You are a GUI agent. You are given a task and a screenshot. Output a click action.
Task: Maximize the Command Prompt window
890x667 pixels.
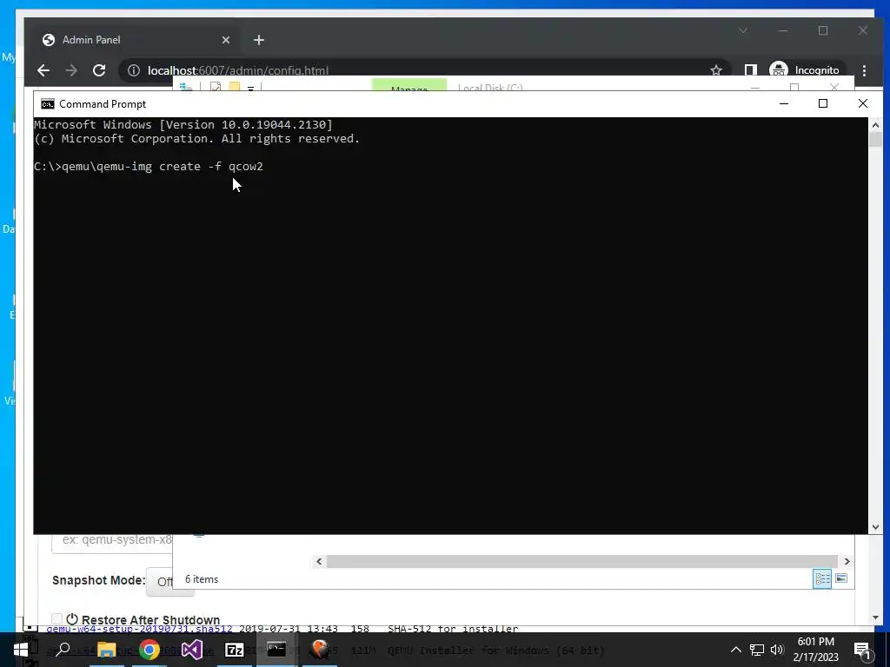pos(823,103)
